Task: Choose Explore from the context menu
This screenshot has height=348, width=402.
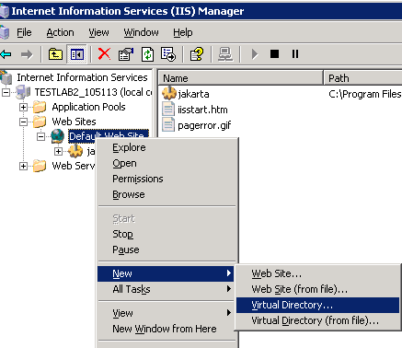Action: click(x=167, y=147)
